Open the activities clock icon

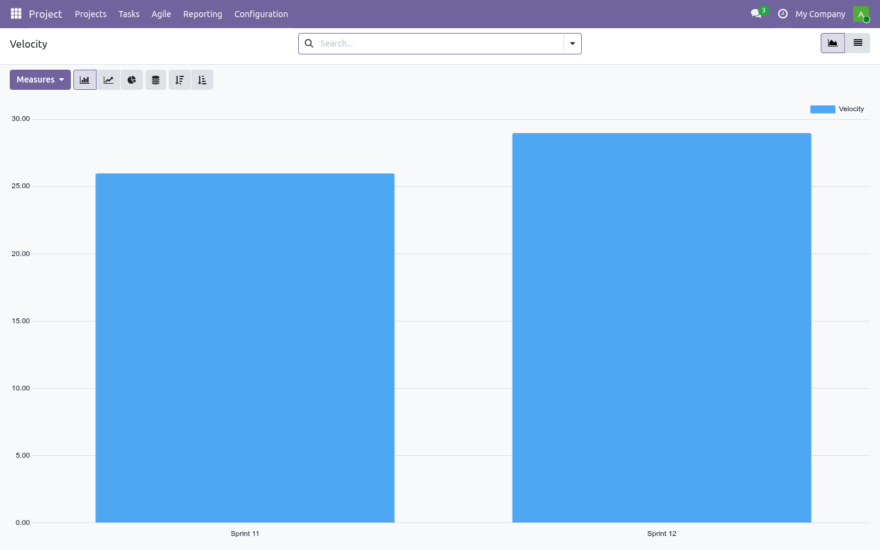pyautogui.click(x=783, y=13)
